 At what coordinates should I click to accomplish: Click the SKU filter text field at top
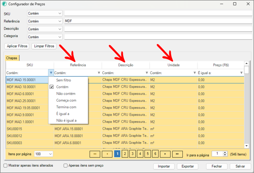tap(158, 13)
